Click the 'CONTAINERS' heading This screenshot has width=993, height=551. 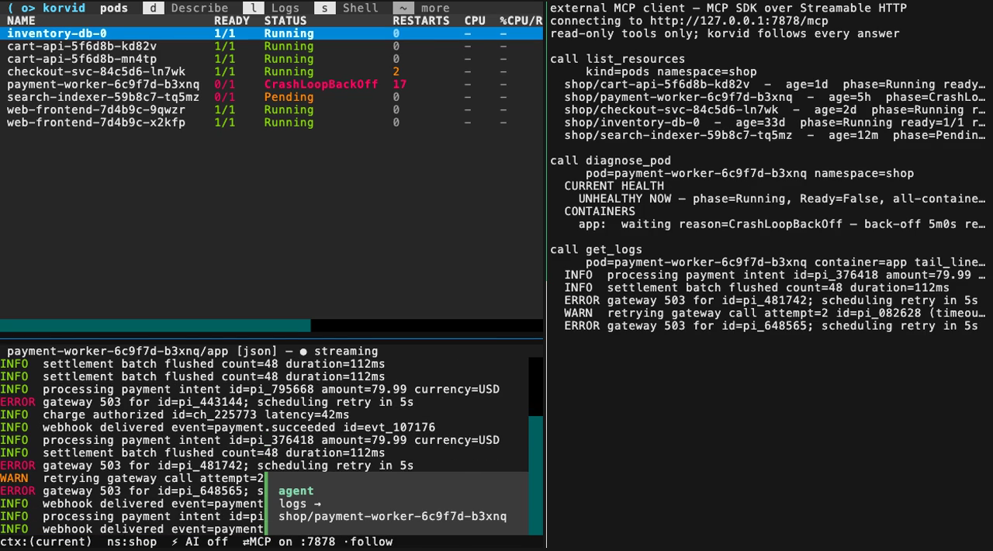600,211
